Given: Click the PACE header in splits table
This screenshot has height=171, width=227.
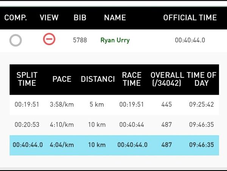Looking at the screenshot, I should (x=62, y=79).
